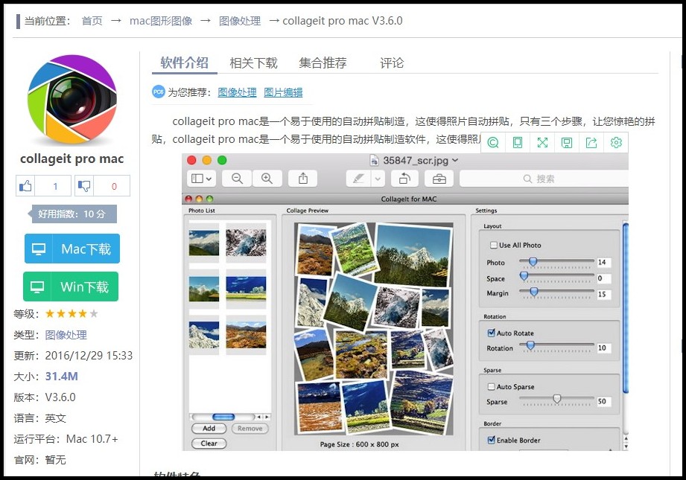Click the recommended 图像处理 link
Image resolution: width=686 pixels, height=480 pixels.
(237, 92)
